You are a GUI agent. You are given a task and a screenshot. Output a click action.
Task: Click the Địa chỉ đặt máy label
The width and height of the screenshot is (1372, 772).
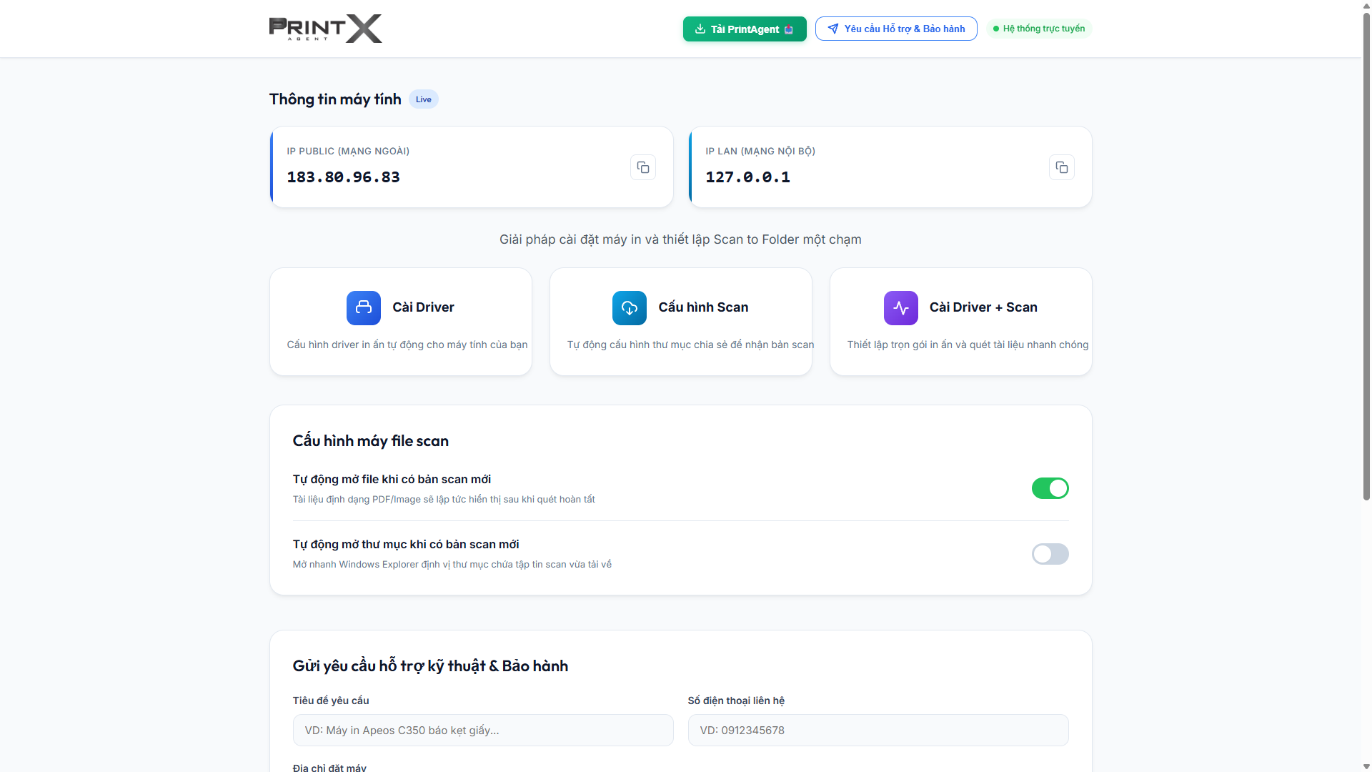pos(329,767)
